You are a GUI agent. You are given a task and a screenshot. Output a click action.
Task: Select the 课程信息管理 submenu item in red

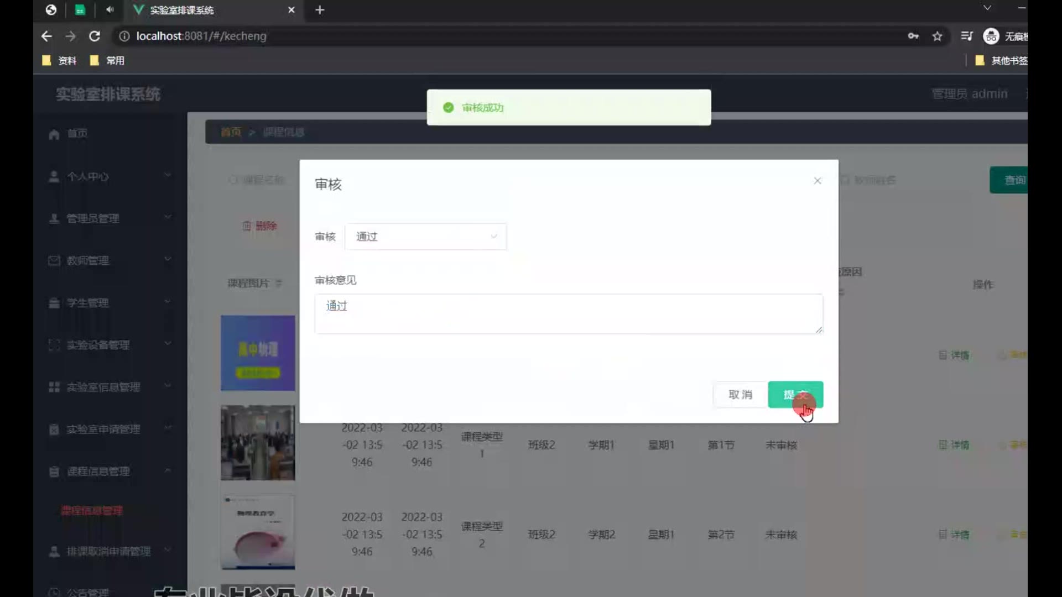[x=92, y=510]
